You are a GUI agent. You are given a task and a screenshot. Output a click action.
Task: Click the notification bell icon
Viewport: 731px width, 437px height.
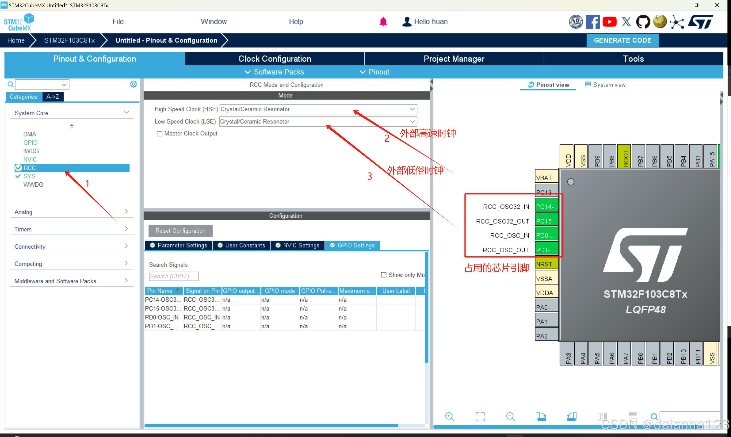click(x=383, y=22)
